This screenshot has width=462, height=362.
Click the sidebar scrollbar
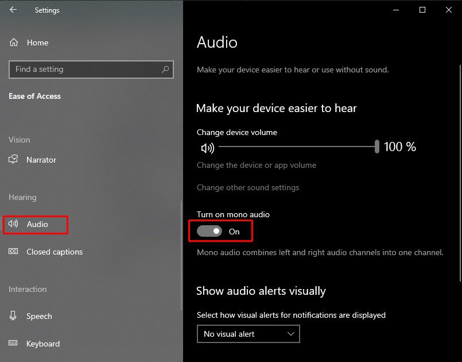tap(181, 255)
